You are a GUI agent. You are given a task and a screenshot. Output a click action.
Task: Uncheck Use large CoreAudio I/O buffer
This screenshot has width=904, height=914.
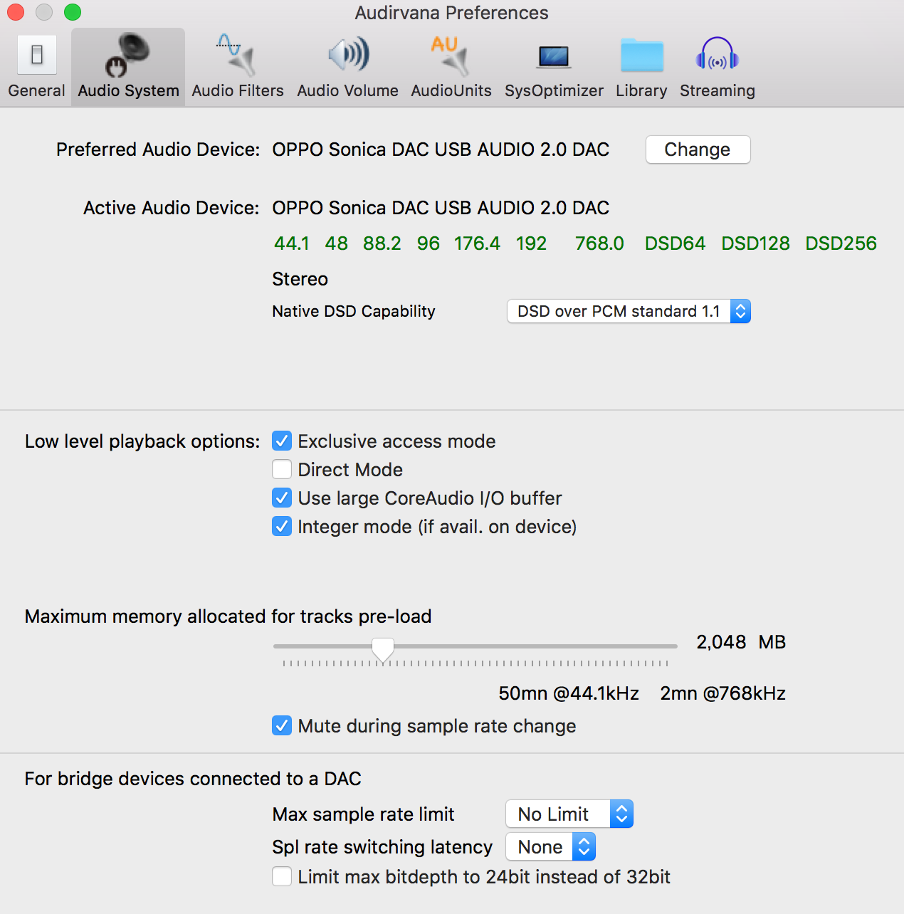tap(282, 498)
